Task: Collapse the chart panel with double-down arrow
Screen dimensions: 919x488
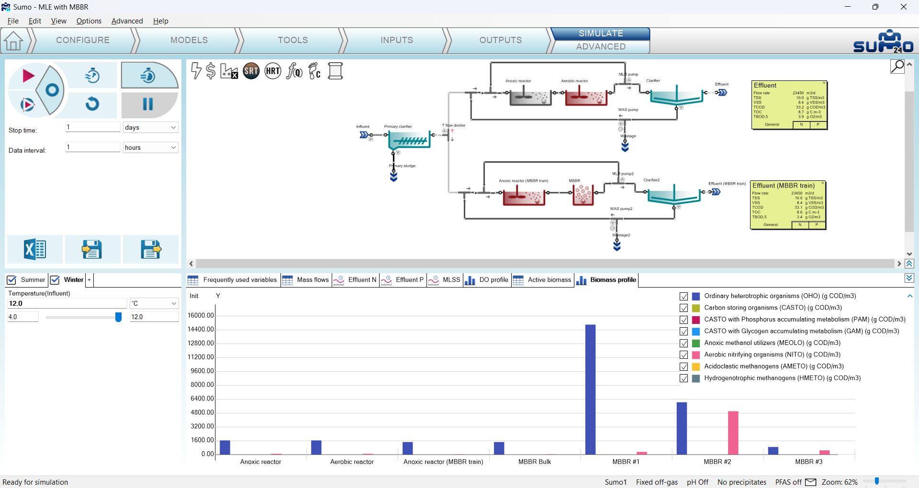Action: click(909, 278)
